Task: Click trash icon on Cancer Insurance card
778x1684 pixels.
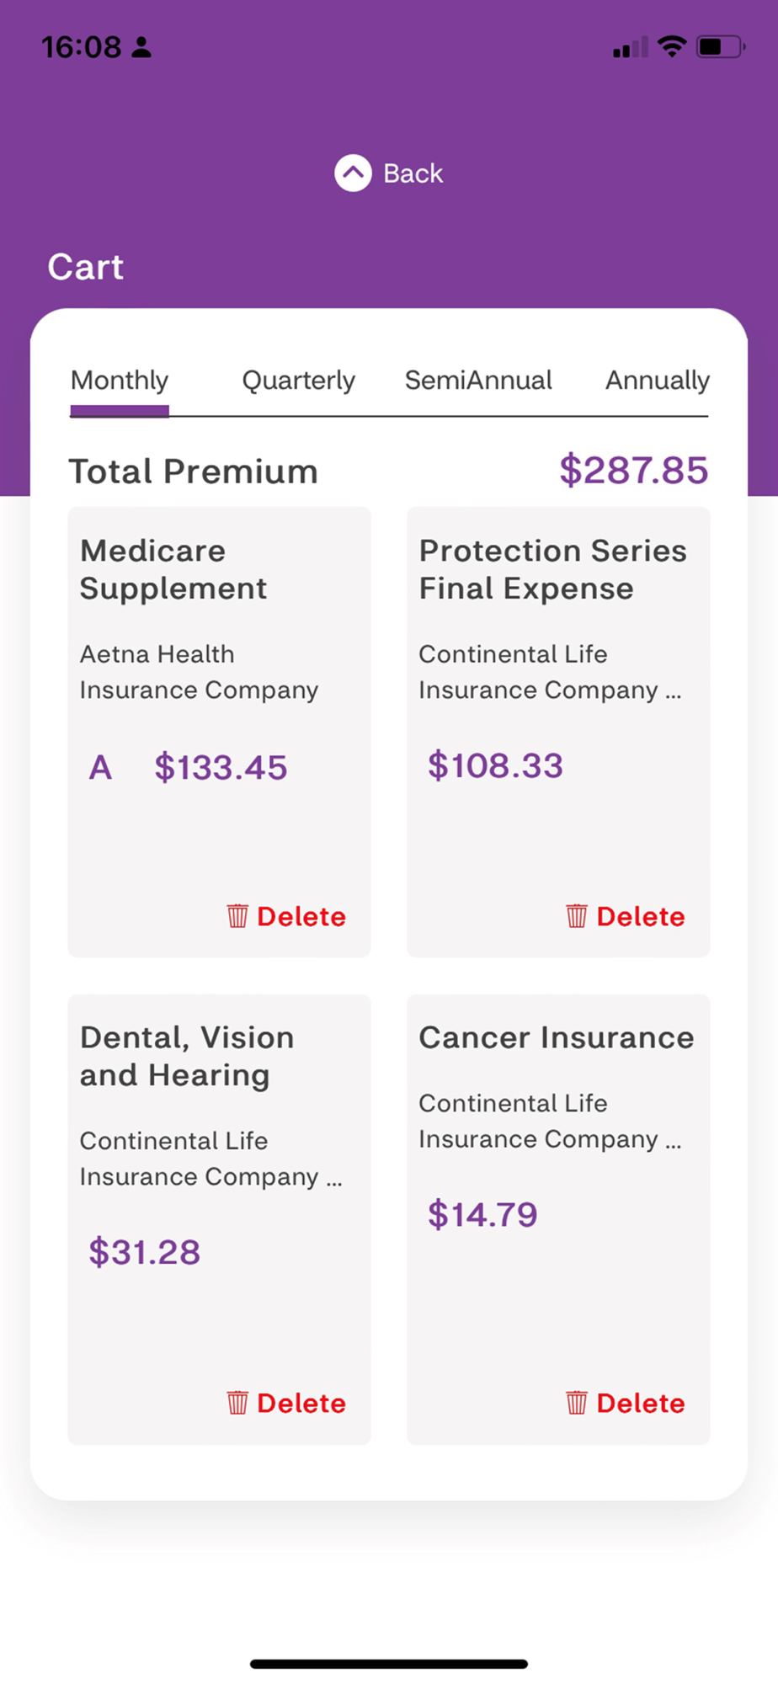Action: [577, 1403]
